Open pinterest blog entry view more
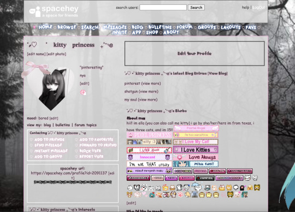This screenshot has height=212, width=295. click(x=151, y=84)
